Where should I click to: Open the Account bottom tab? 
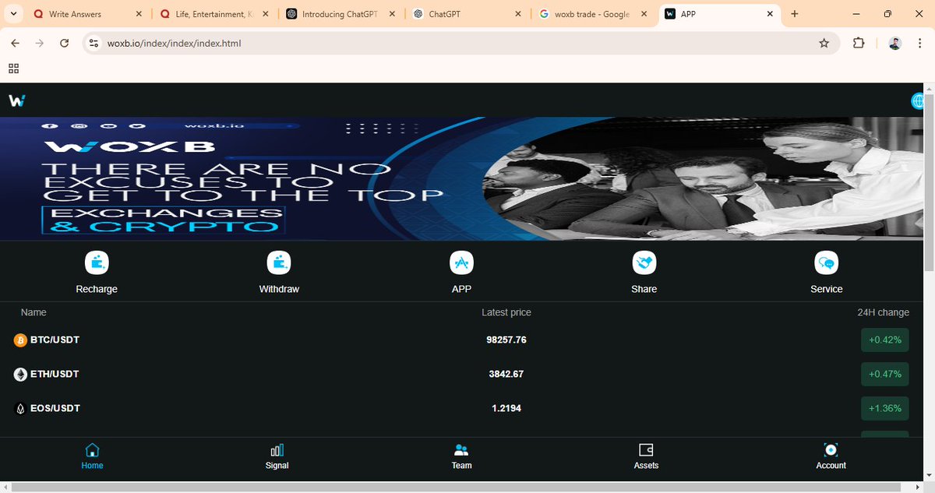[x=831, y=456]
